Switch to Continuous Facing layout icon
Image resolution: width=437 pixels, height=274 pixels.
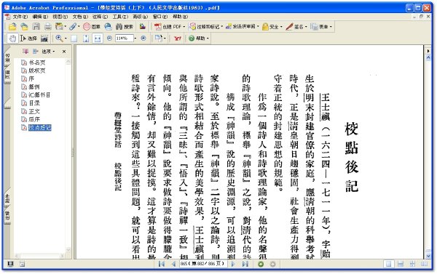tap(412, 264)
